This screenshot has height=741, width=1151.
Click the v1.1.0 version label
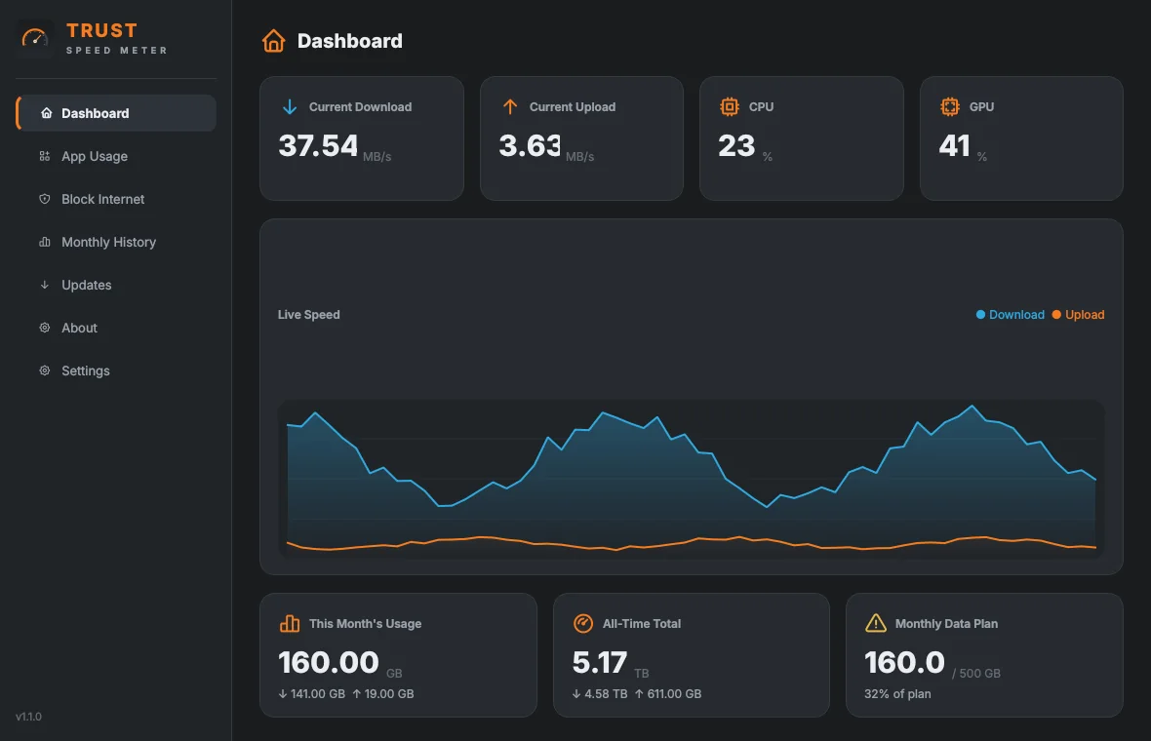(28, 717)
